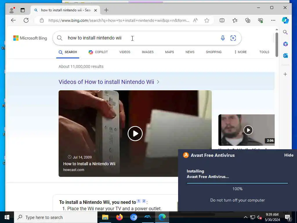Screen dimensions: 297x223
Task: Open the dolphin app taskbar icon
Action: [148, 217]
